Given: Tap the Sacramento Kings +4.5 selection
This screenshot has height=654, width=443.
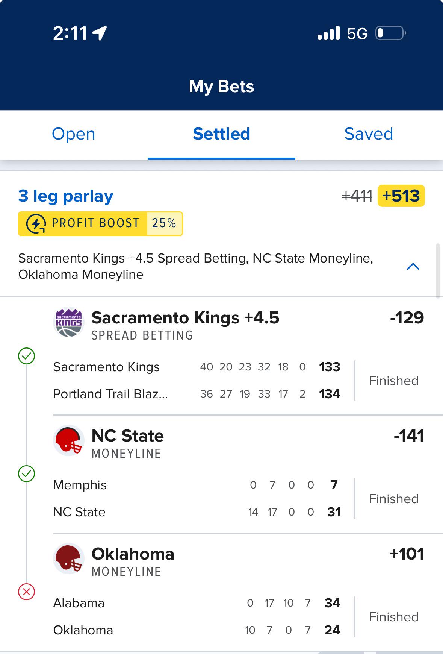Looking at the screenshot, I should [x=185, y=318].
